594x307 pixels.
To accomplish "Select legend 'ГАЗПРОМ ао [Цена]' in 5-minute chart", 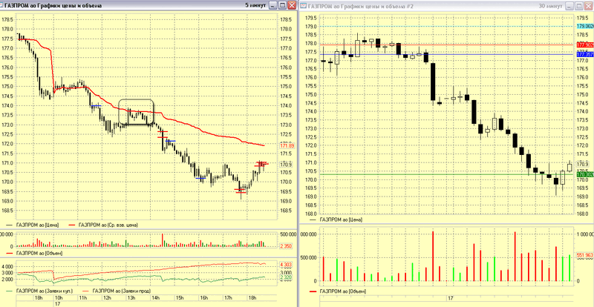I will point(37,225).
